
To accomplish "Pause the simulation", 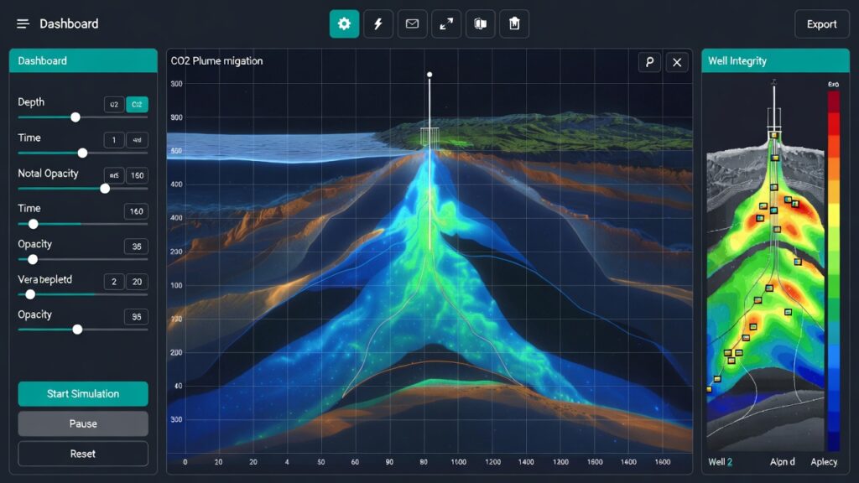I will [83, 423].
